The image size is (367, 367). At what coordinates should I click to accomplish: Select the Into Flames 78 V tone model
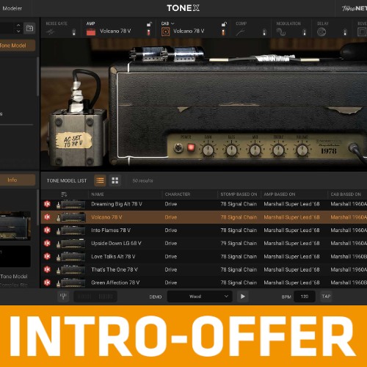click(x=204, y=230)
